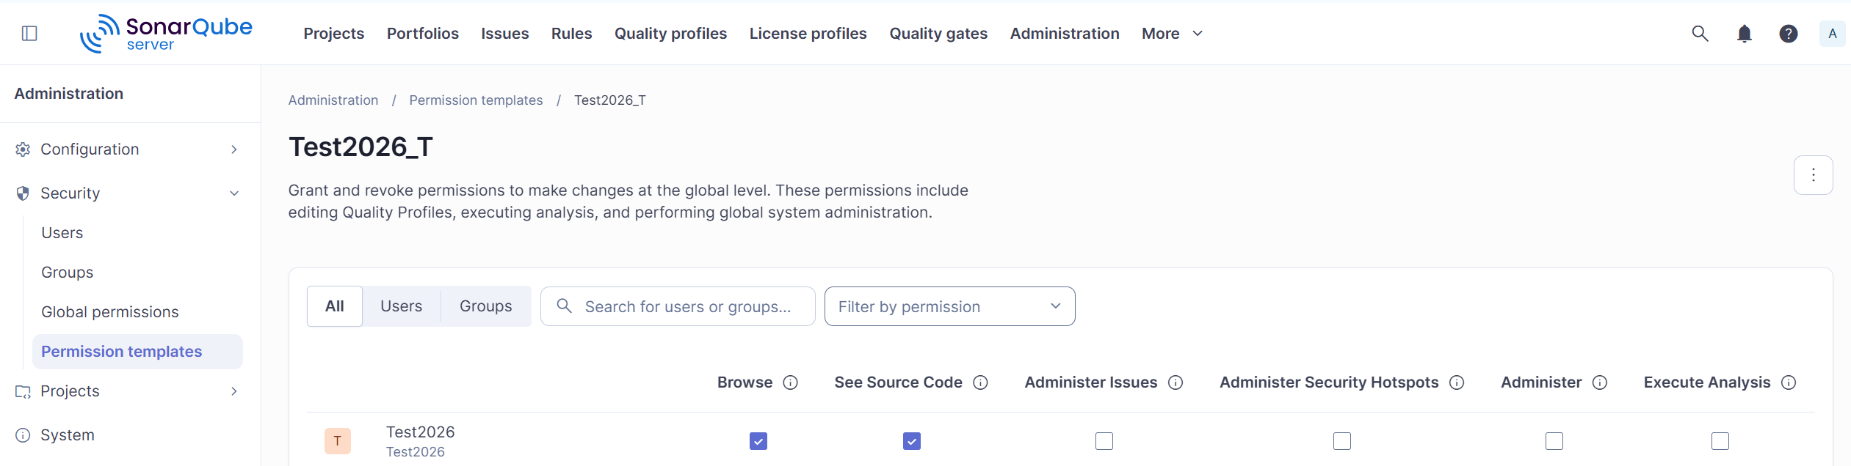1851x466 pixels.
Task: Click the magnifier icon in the users search box
Action: click(x=564, y=306)
